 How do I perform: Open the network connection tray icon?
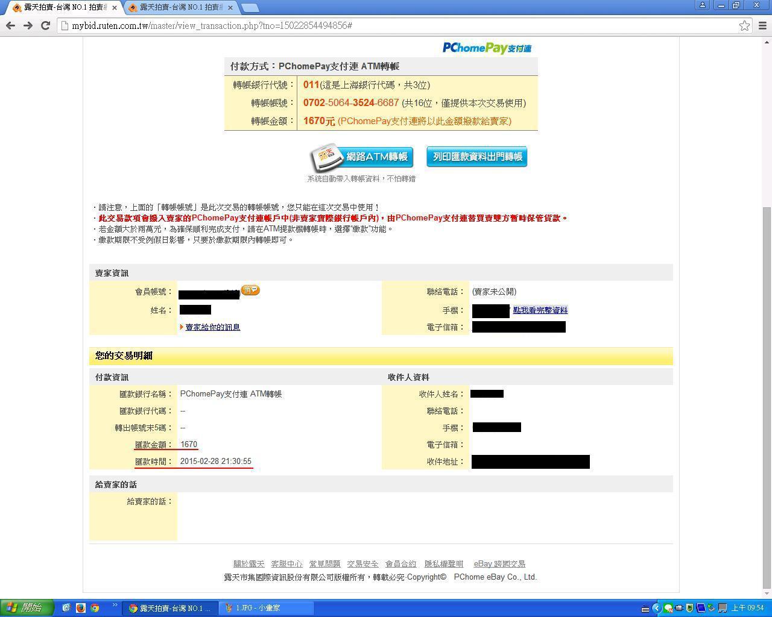[x=722, y=609]
